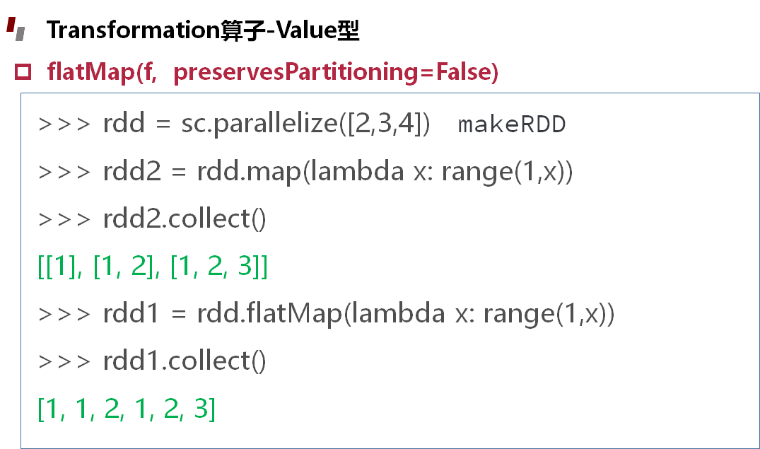This screenshot has height=449, width=760.
Task: Click the rdd2.collect() command
Action: point(185,218)
